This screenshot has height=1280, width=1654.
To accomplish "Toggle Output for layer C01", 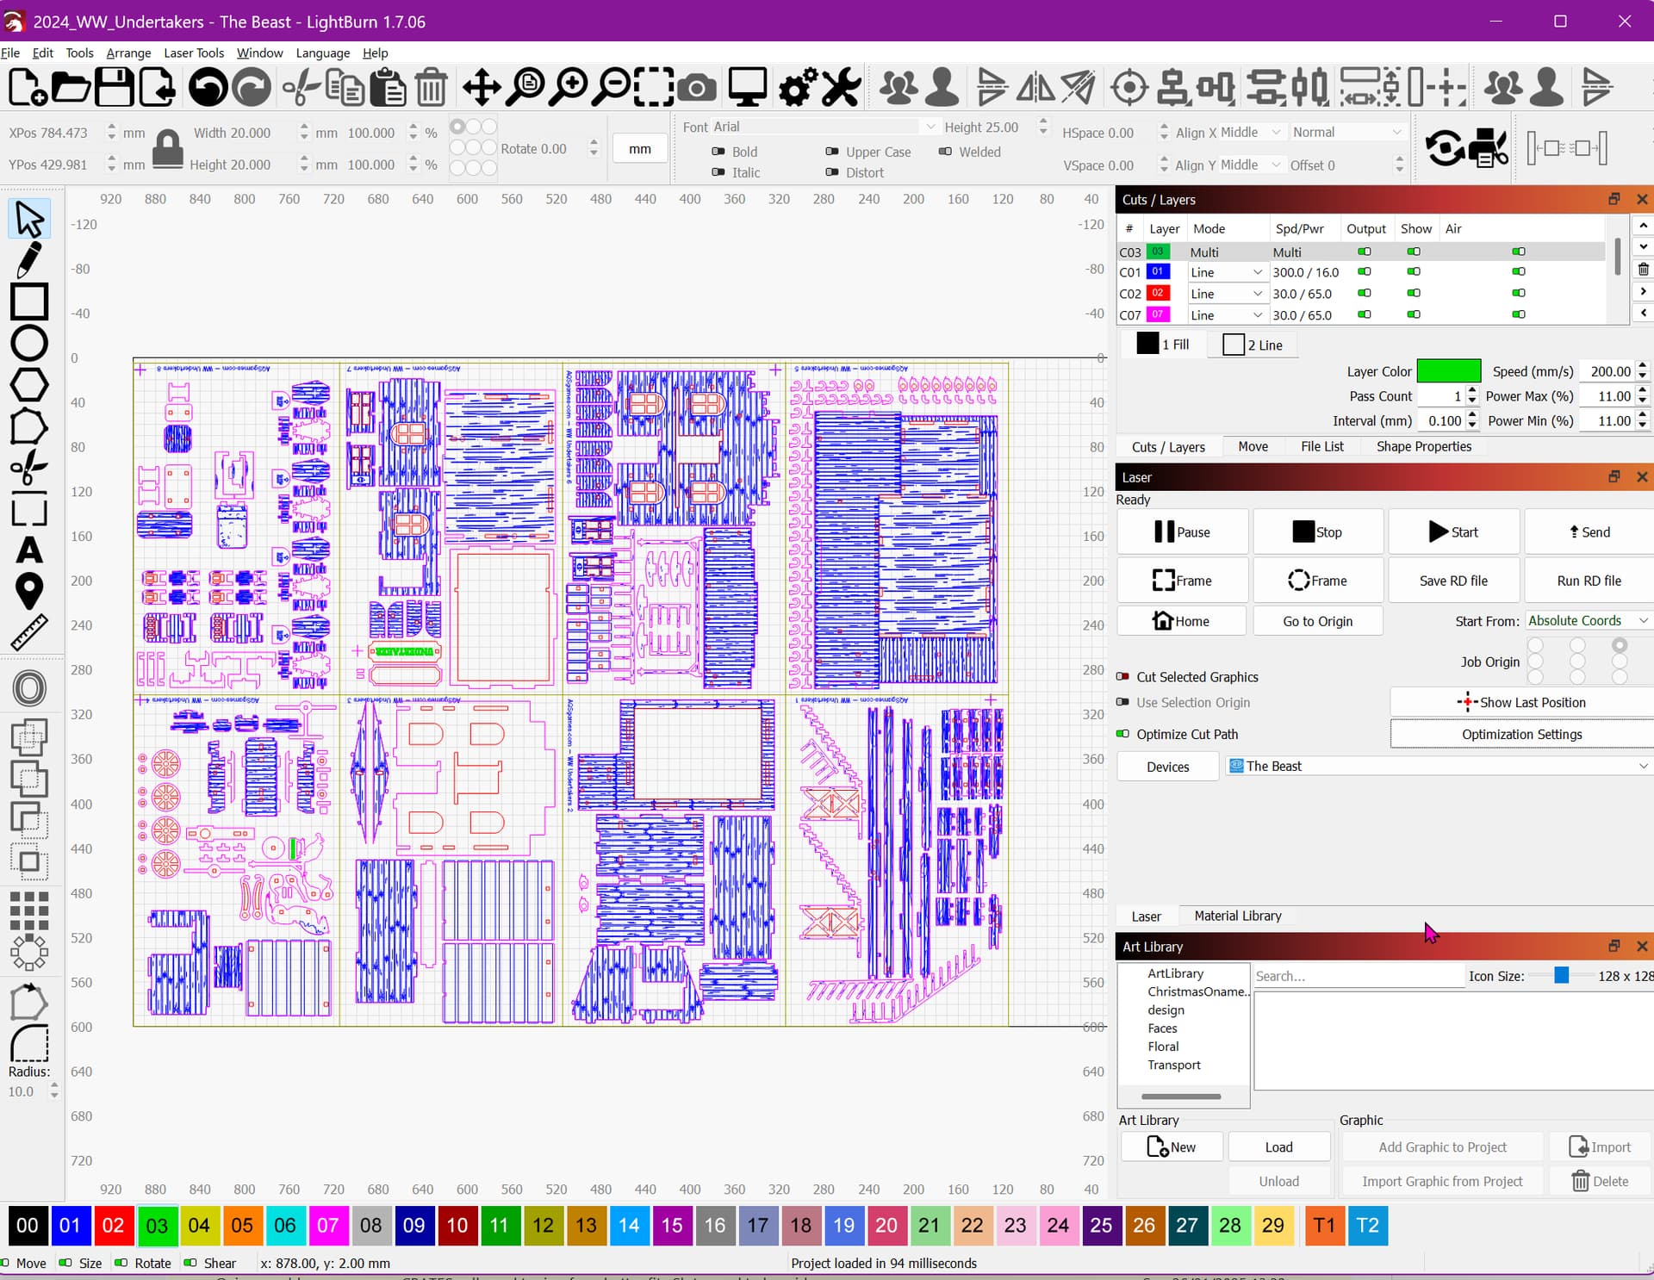I will pos(1364,272).
